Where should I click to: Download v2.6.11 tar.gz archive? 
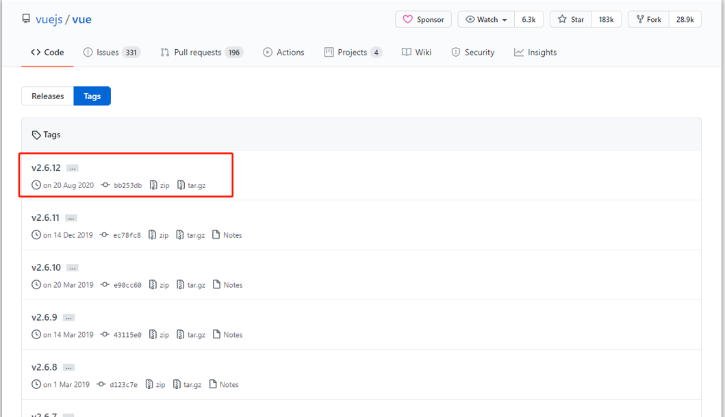point(190,235)
